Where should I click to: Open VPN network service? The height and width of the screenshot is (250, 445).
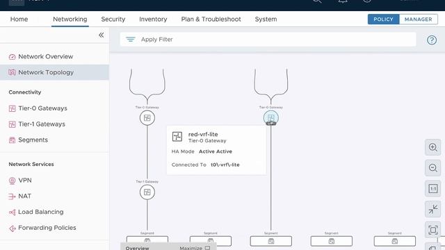[25, 181]
